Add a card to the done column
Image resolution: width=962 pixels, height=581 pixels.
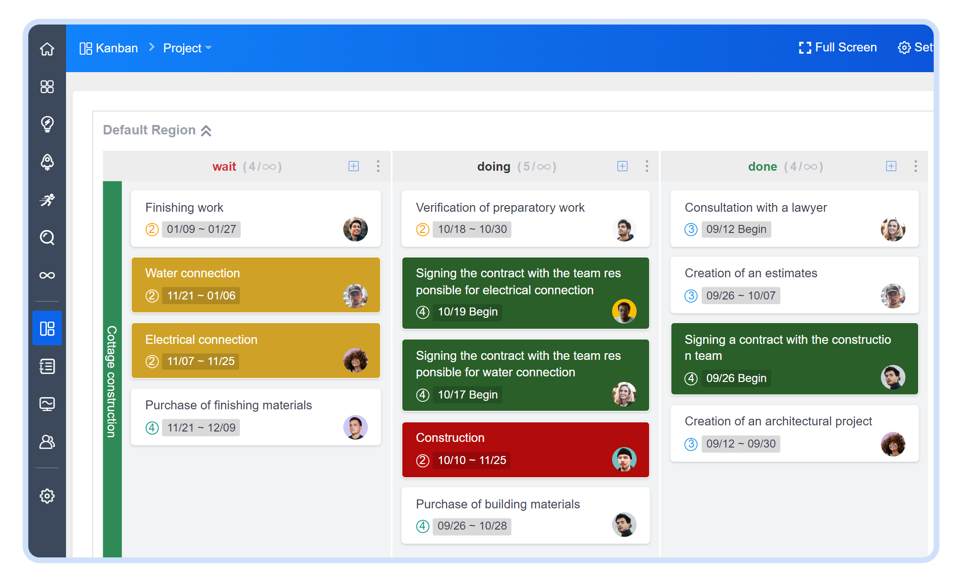click(891, 166)
